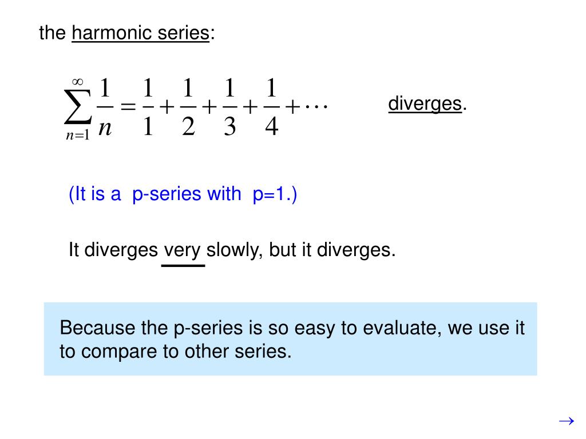
Task: Click 'to compare to other series' line
Action: [175, 352]
